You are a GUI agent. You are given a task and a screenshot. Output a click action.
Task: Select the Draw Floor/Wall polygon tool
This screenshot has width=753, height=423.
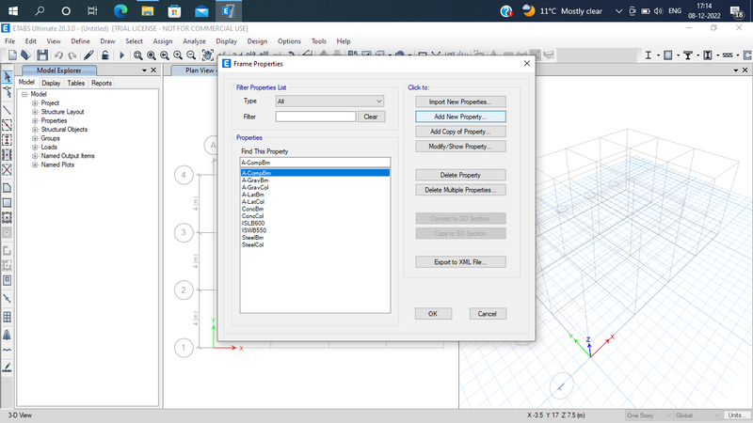click(x=8, y=188)
